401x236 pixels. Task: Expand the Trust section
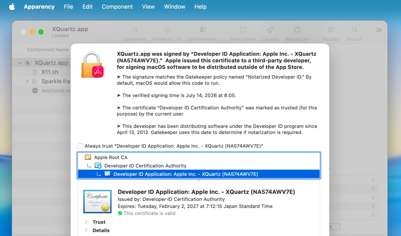point(86,222)
